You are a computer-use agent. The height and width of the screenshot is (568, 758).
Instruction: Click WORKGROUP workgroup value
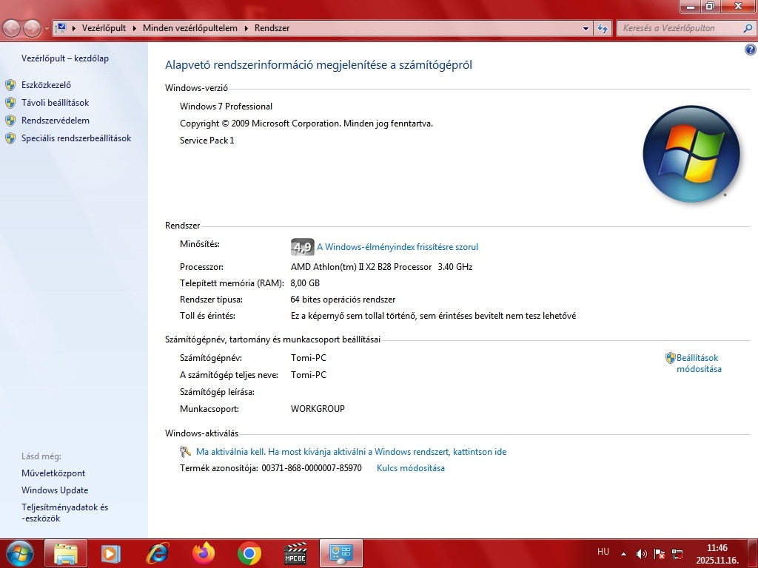point(318,408)
